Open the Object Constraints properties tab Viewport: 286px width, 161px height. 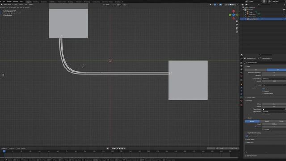coord(241,94)
